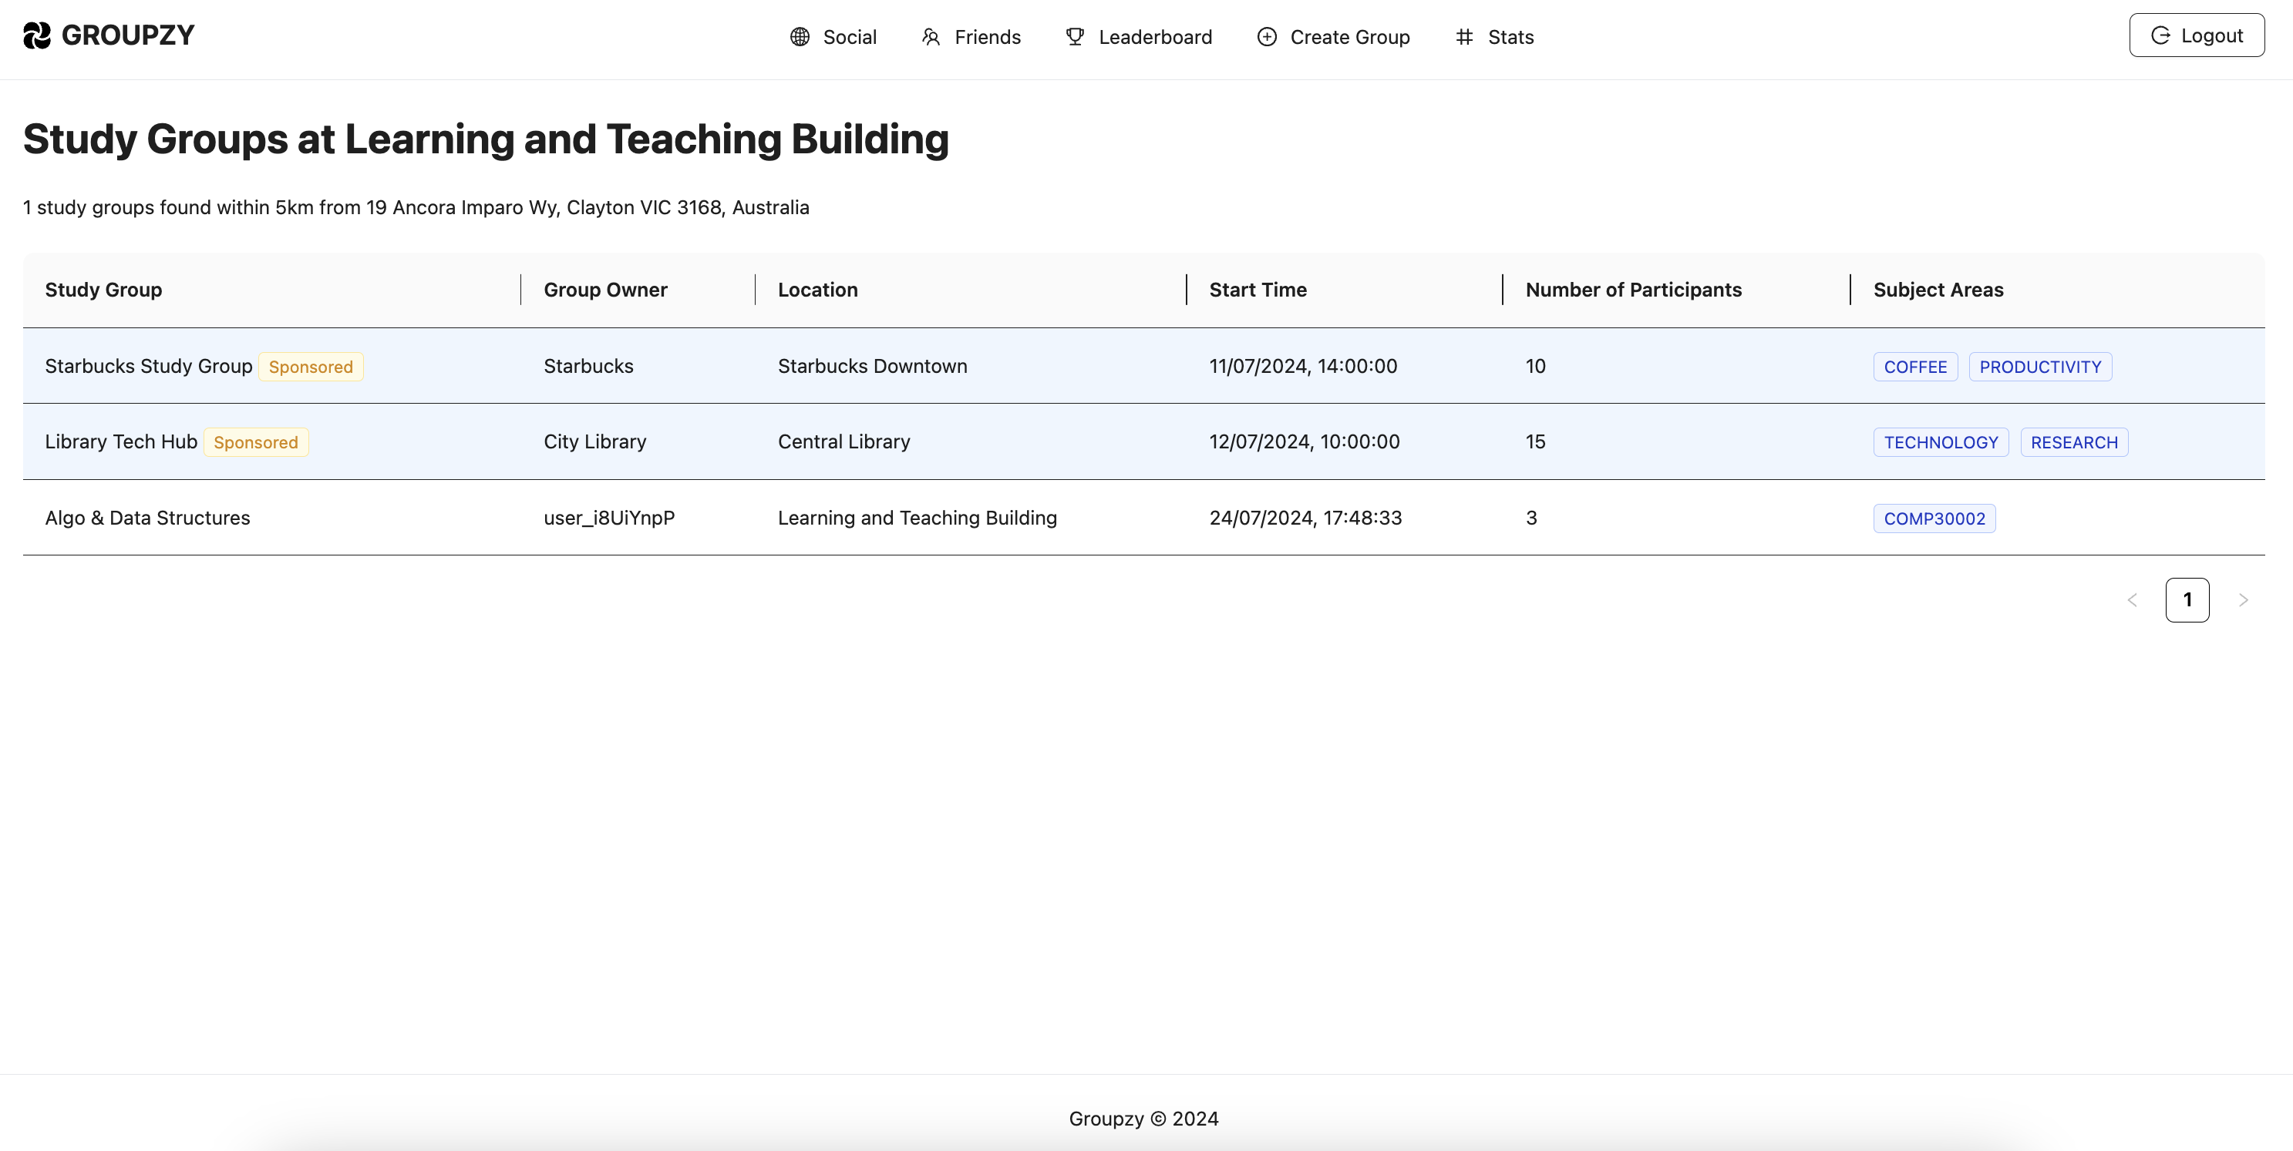The width and height of the screenshot is (2293, 1151).
Task: Open the Starbucks Study Group entry
Action: pyautogui.click(x=149, y=367)
